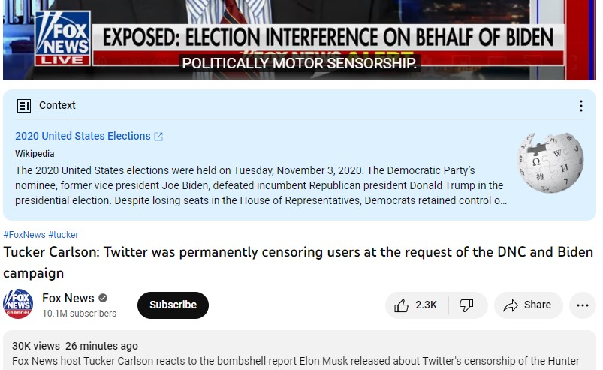Screen dimensions: 603x370
Task: Open the #tucker hashtag
Action: coord(63,235)
